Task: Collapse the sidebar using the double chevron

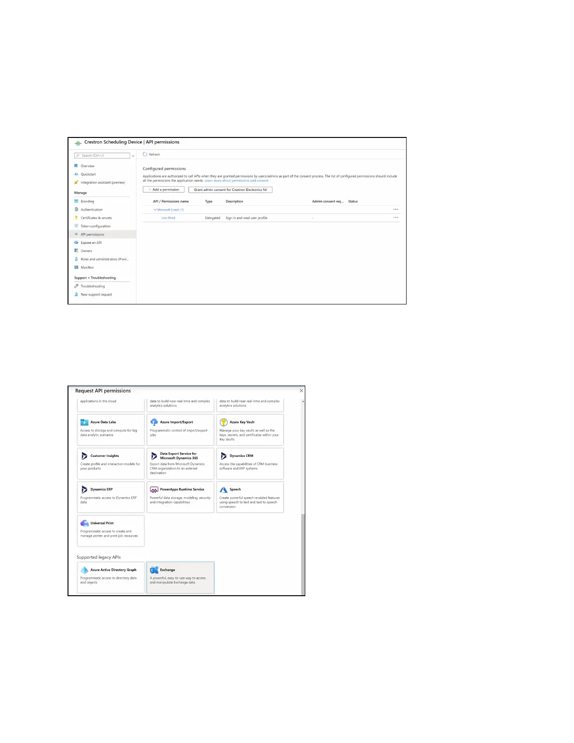Action: pos(133,156)
